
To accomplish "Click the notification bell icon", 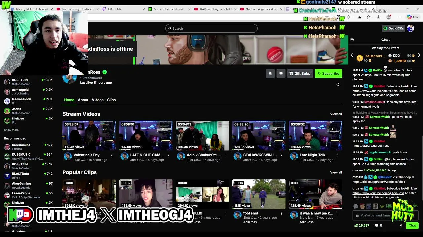I will click(x=270, y=74).
